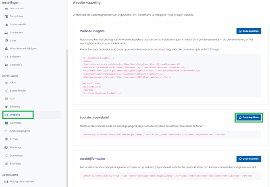Viewport: 270px width, 187px height.
Task: Copy the Inschrijfformulier code
Action: point(249,159)
